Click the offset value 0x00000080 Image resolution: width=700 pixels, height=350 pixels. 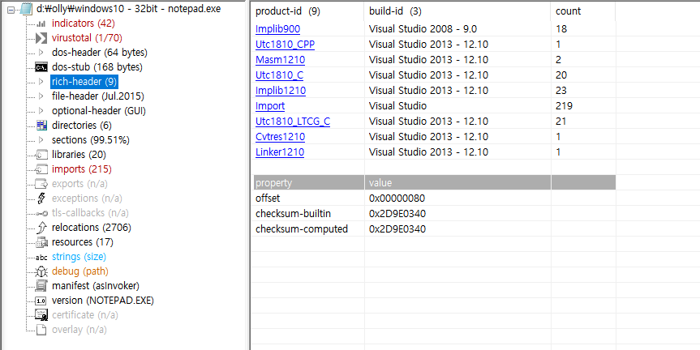tap(397, 198)
